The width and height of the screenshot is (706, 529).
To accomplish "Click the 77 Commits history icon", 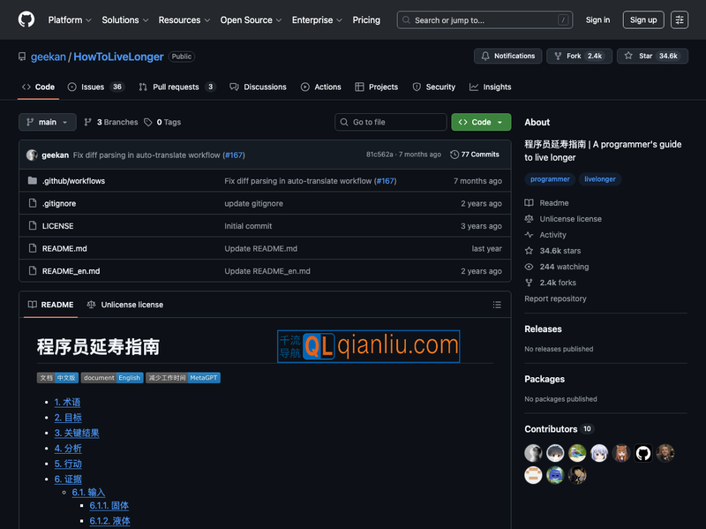I will (x=454, y=155).
